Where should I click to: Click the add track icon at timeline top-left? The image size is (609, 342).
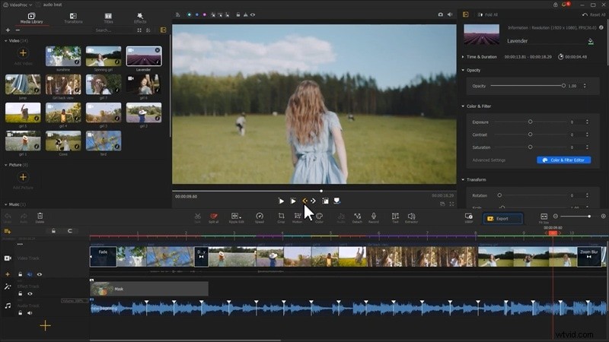tap(8, 231)
